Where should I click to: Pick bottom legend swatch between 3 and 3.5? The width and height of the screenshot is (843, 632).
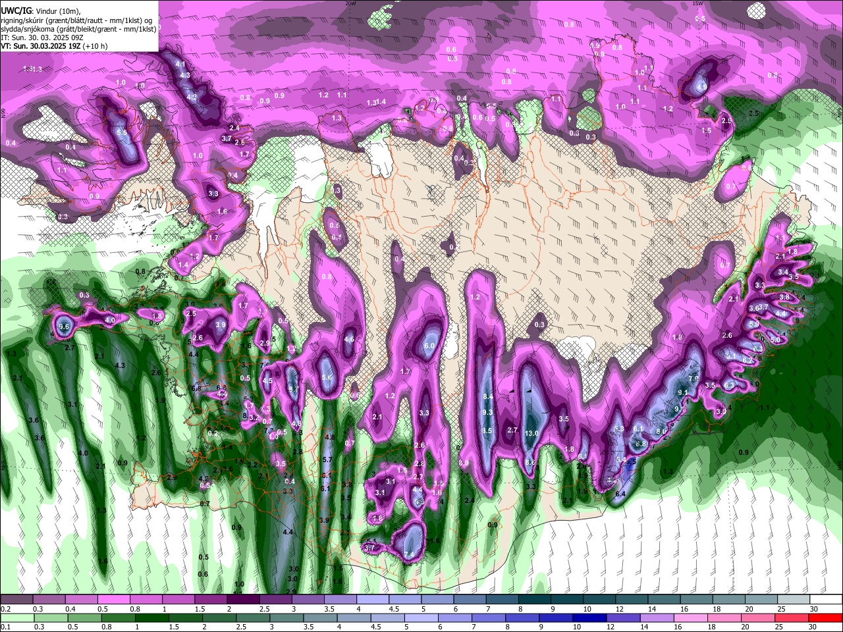click(287, 618)
